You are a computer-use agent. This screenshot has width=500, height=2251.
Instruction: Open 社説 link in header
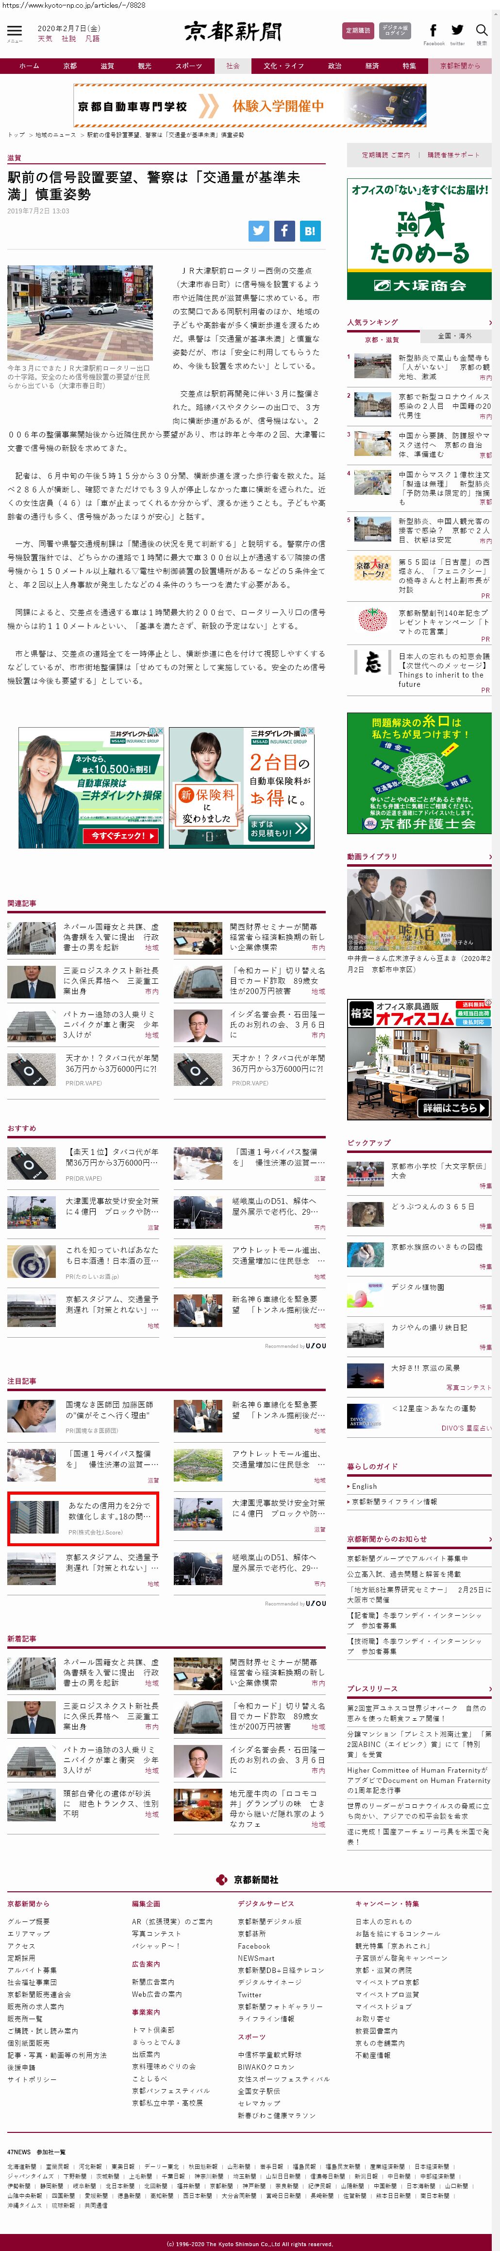click(69, 38)
